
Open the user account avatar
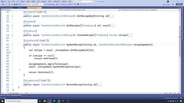pyautogui.click(x=168, y=1)
